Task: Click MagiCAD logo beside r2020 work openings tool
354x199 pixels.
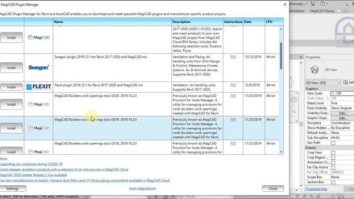Action: 39,104
